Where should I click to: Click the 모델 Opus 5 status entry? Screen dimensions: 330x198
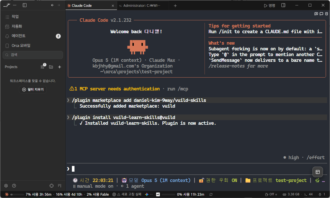click(x=156, y=180)
